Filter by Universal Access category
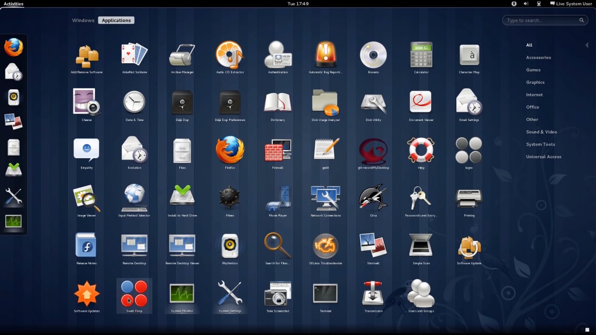596x335 pixels. coord(543,157)
